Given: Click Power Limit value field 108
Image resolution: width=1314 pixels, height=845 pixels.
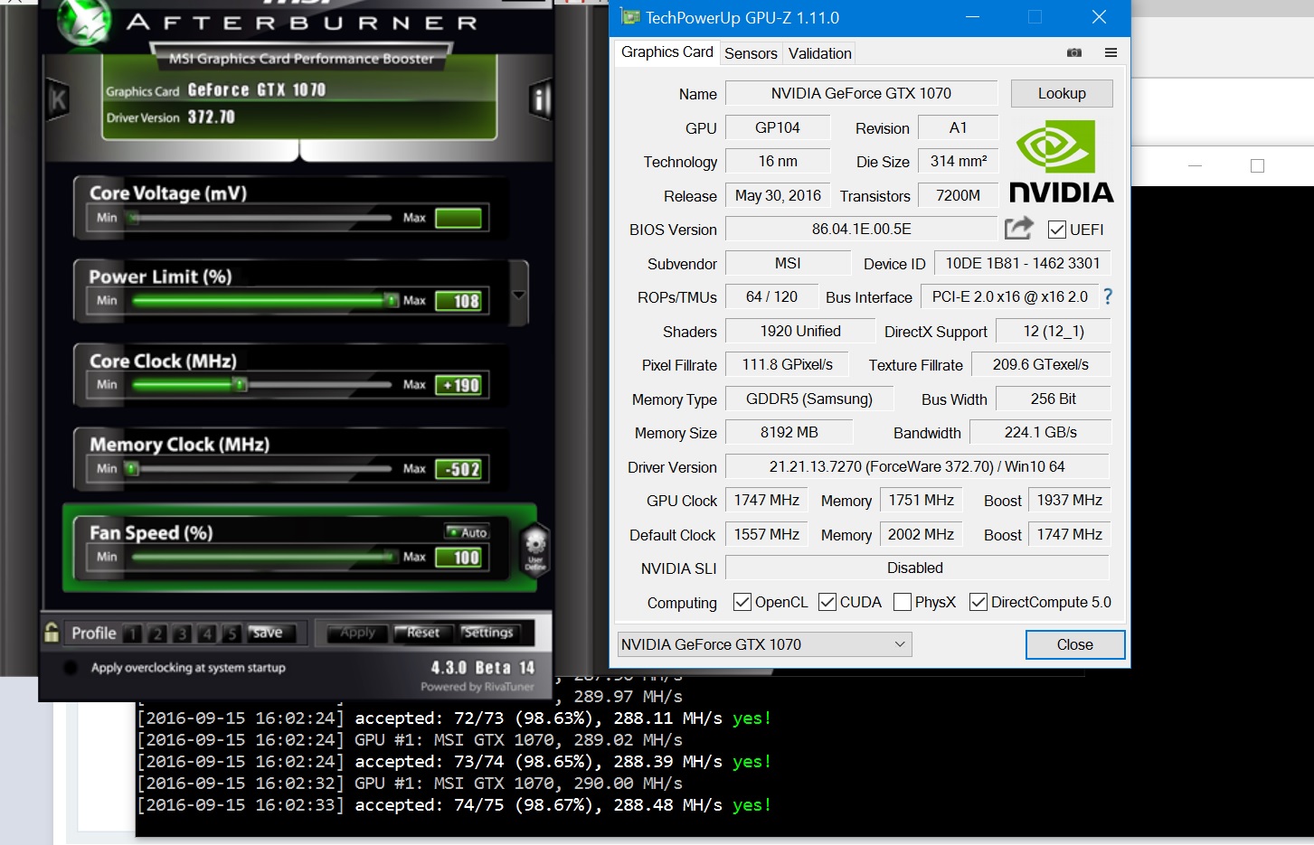Looking at the screenshot, I should [x=458, y=301].
